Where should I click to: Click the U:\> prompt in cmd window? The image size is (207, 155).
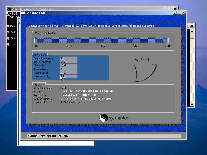point(11,45)
